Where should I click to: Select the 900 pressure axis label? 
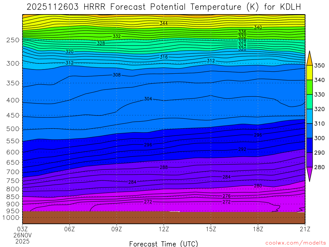coord(13,204)
